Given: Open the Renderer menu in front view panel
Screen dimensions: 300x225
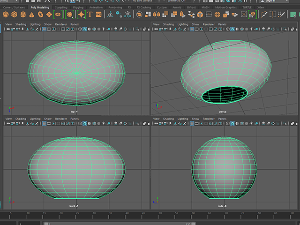Looking at the screenshot, I should (x=61, y=119).
